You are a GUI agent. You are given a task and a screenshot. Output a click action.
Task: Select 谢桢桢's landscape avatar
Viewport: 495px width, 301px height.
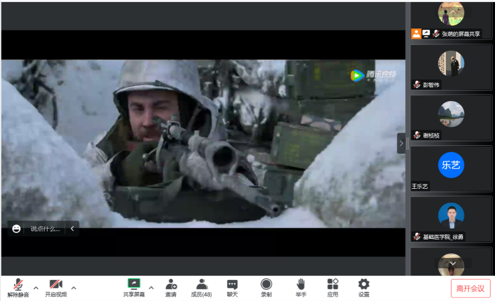pyautogui.click(x=451, y=114)
